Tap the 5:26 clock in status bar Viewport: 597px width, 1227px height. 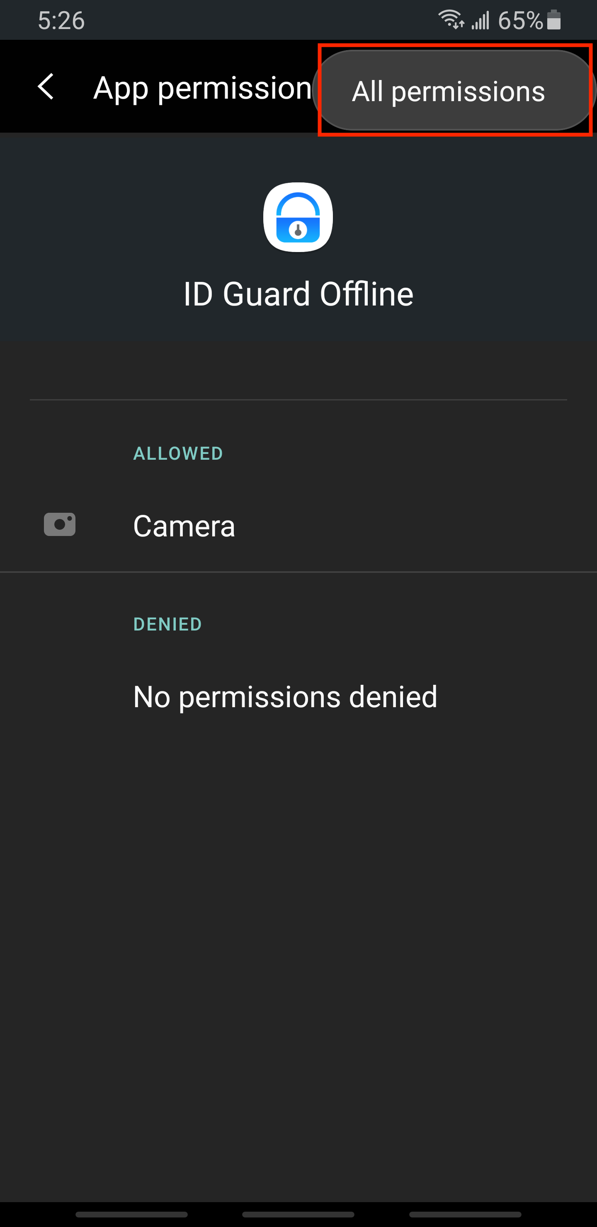[61, 21]
